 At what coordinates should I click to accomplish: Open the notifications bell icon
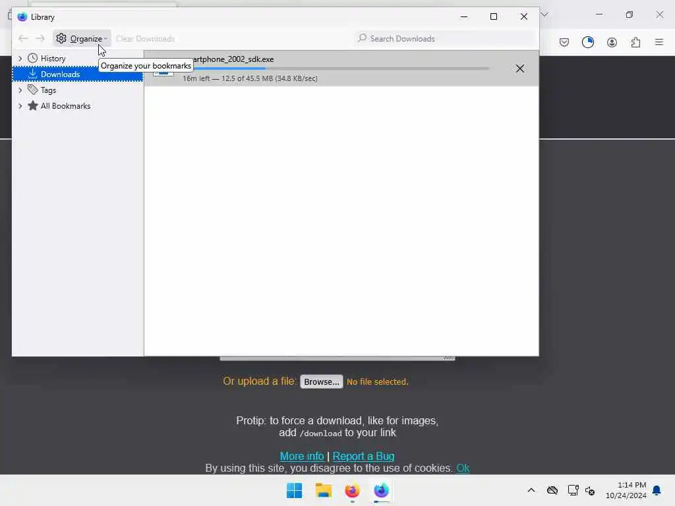[657, 490]
